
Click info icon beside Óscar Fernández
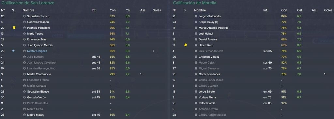tap(196, 74)
